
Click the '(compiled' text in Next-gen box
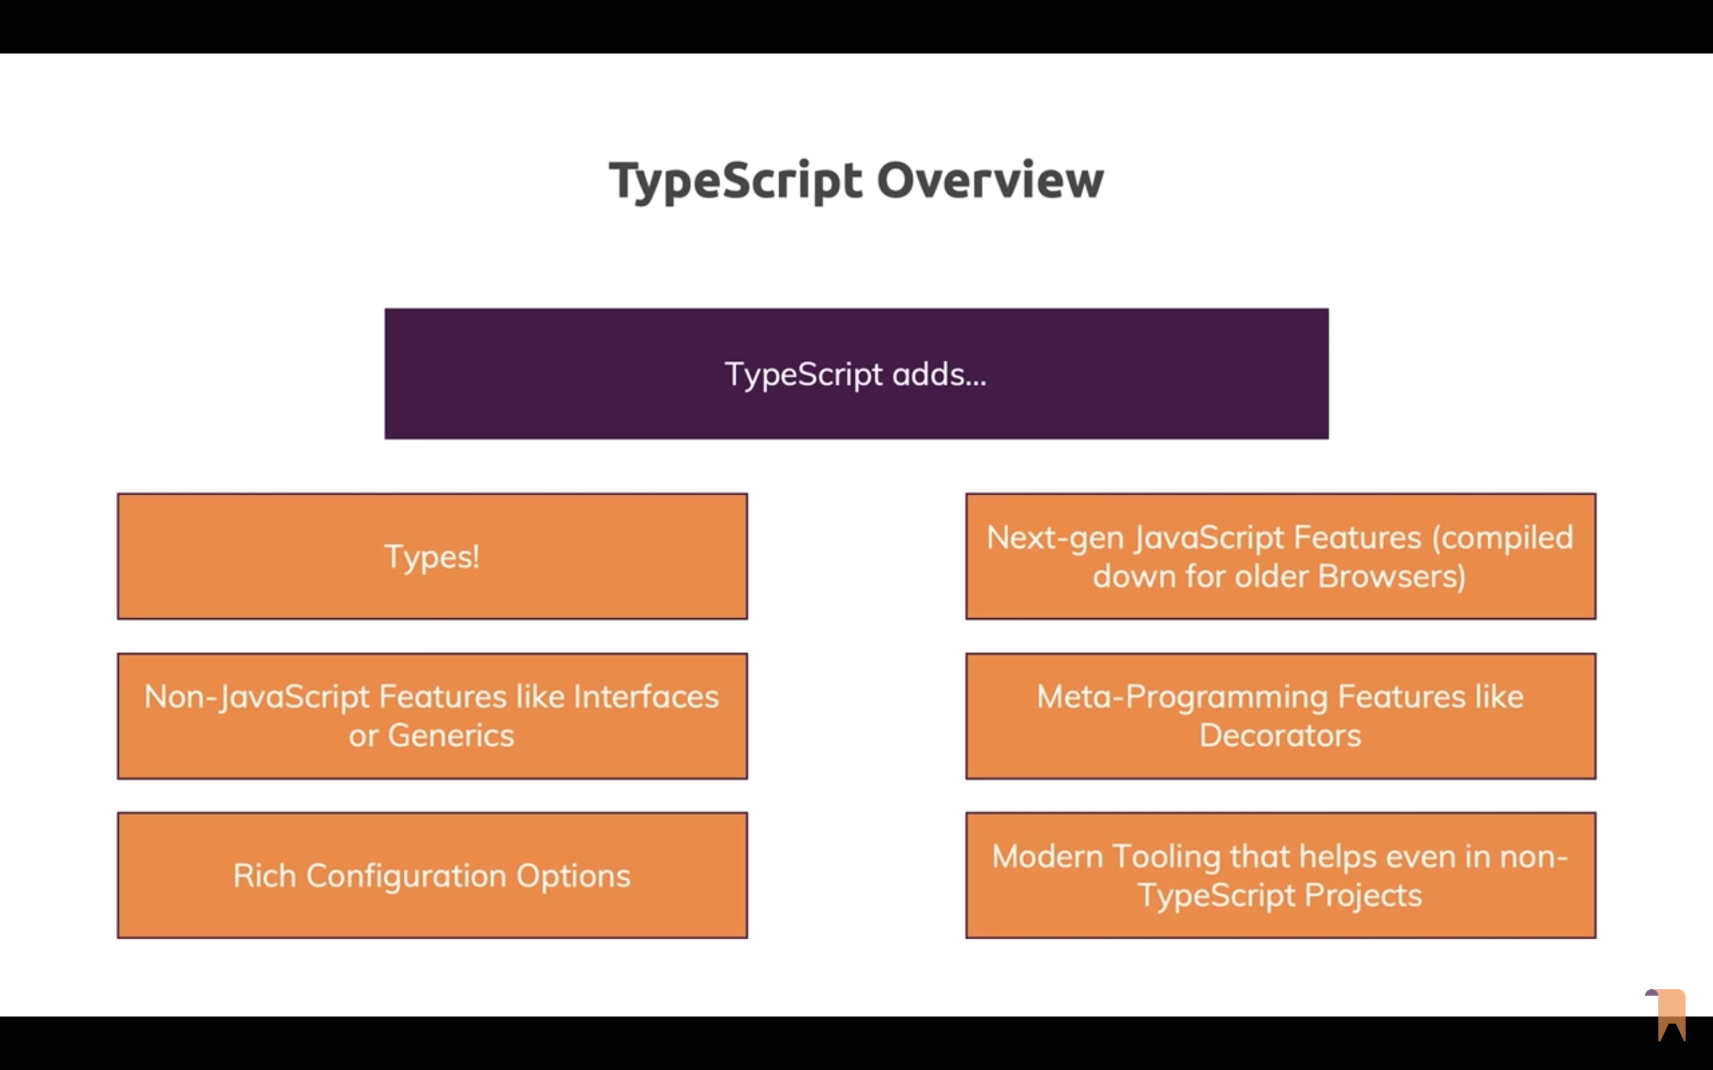point(1502,538)
